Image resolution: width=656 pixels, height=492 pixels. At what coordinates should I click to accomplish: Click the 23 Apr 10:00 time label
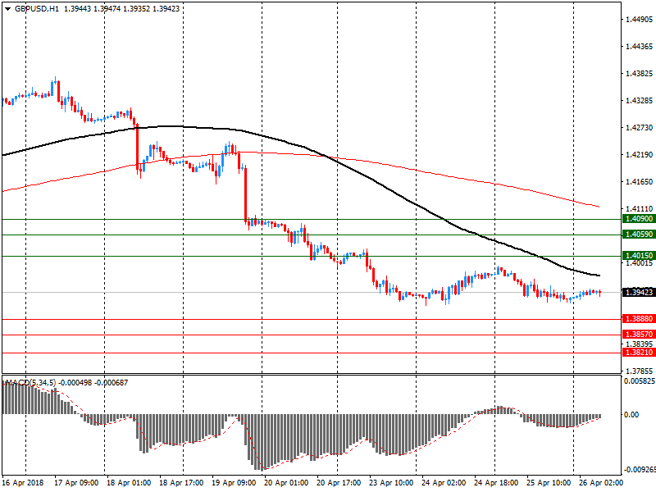tap(391, 482)
